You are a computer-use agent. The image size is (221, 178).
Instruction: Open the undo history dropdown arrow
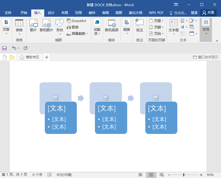pos(18,48)
